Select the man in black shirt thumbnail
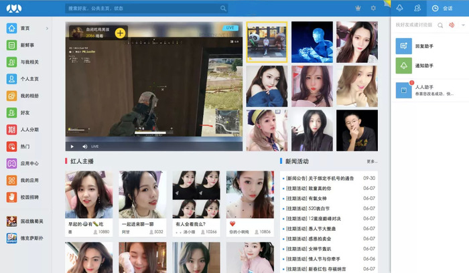This screenshot has width=469, height=273. [x=357, y=130]
